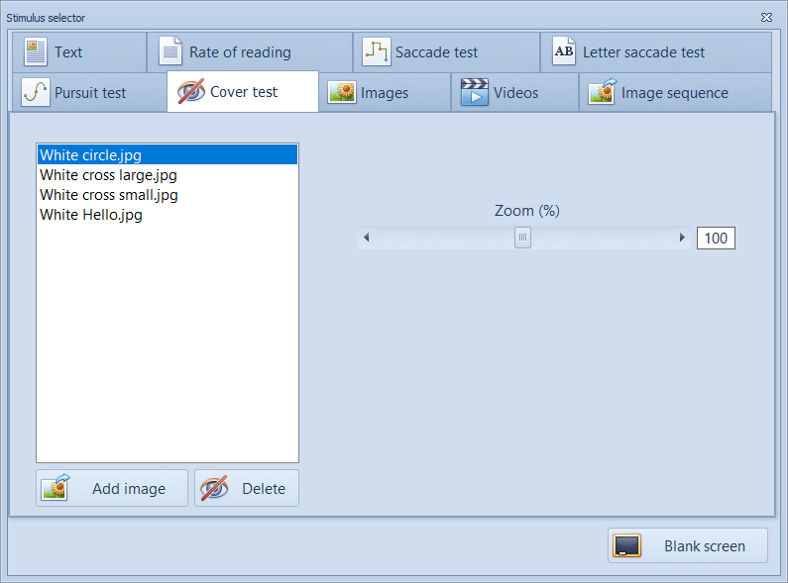Pick White Hello.jpg in image list

(90, 215)
